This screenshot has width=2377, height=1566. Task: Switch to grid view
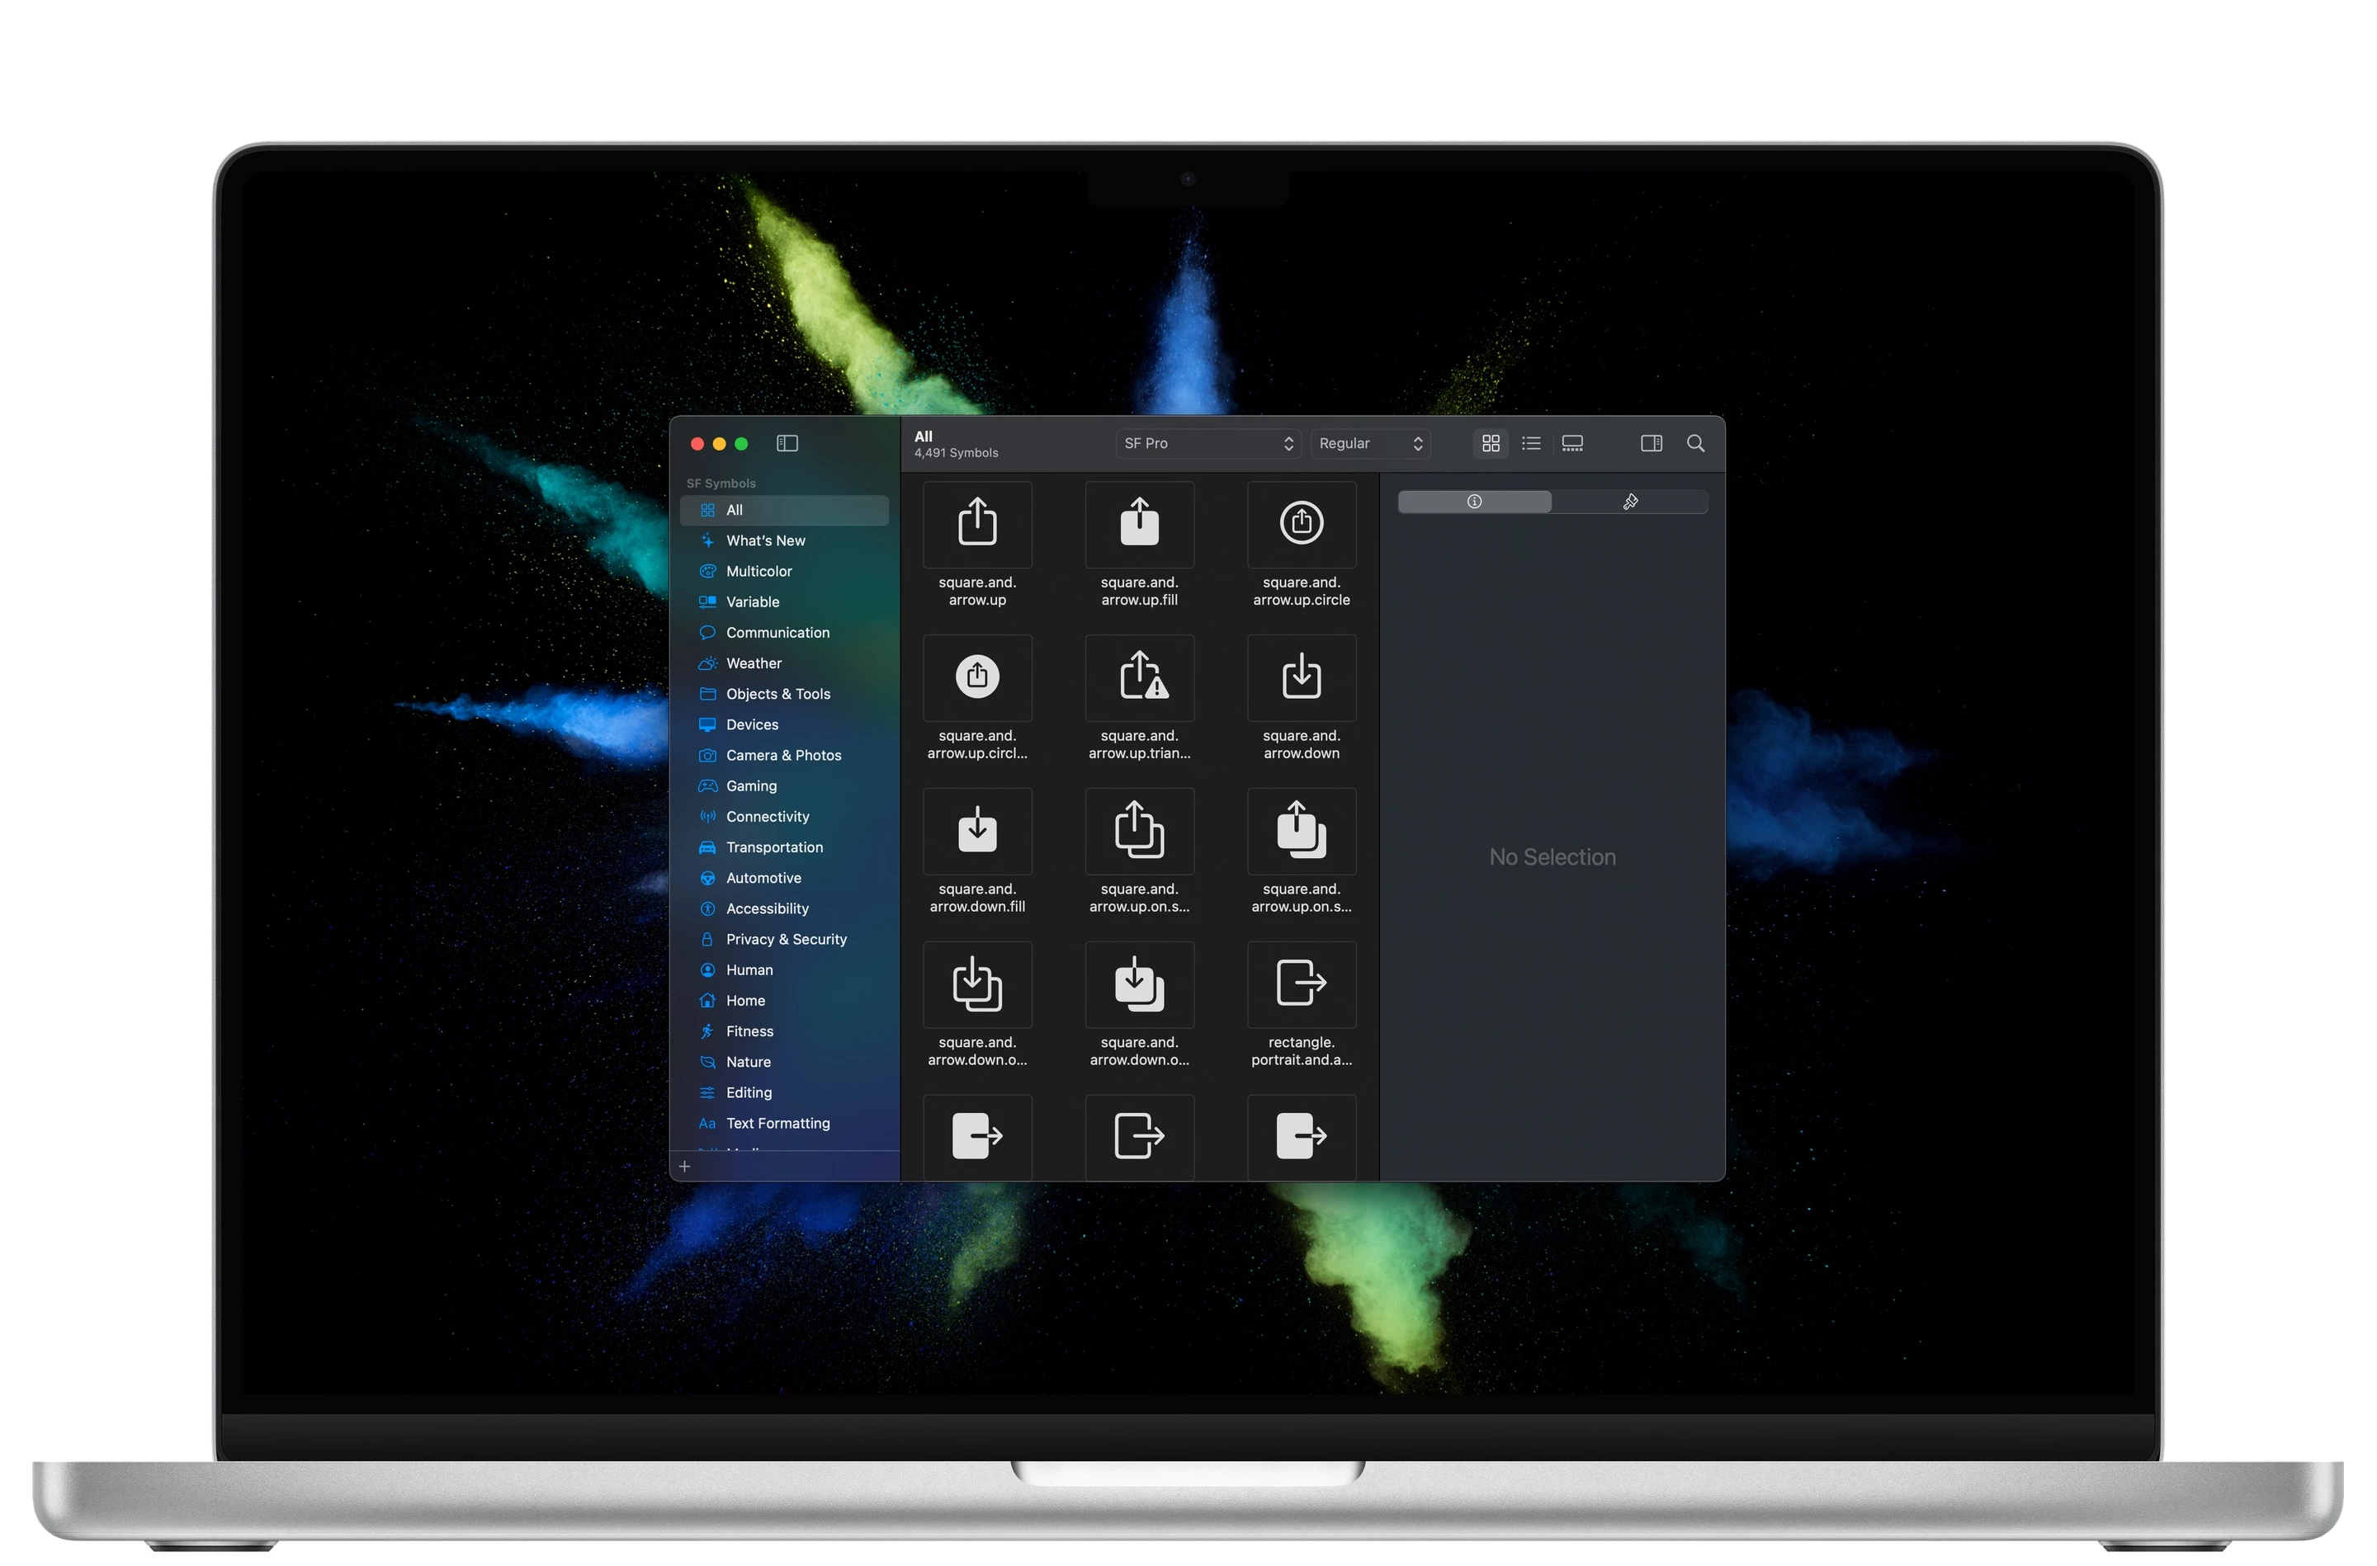(1490, 443)
